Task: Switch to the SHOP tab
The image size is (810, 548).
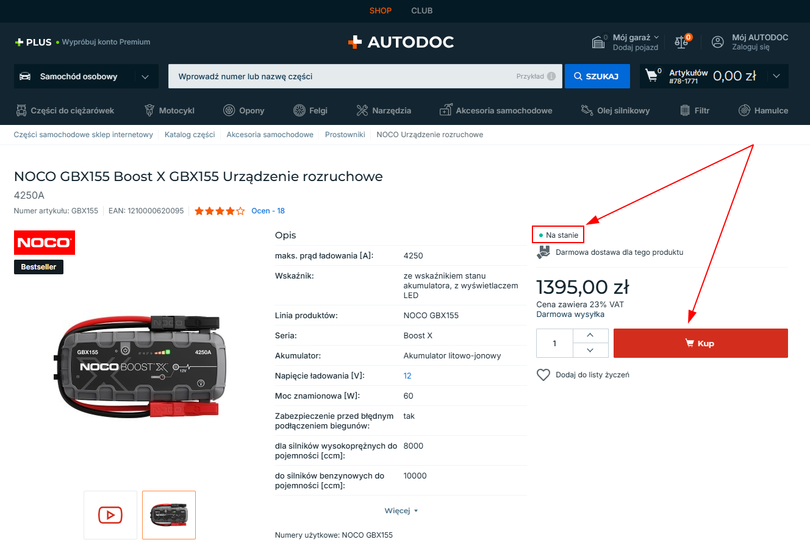Action: 381,10
